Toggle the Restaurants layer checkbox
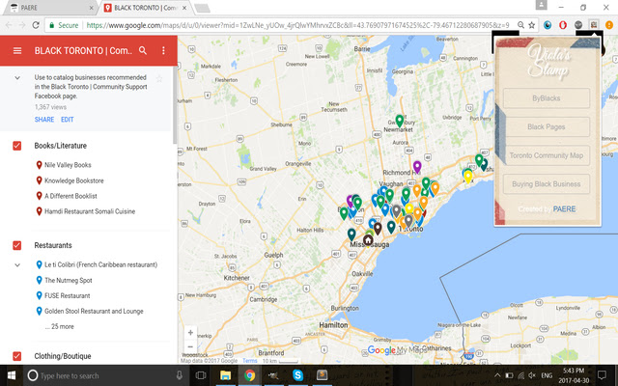This screenshot has width=618, height=386. [16, 246]
